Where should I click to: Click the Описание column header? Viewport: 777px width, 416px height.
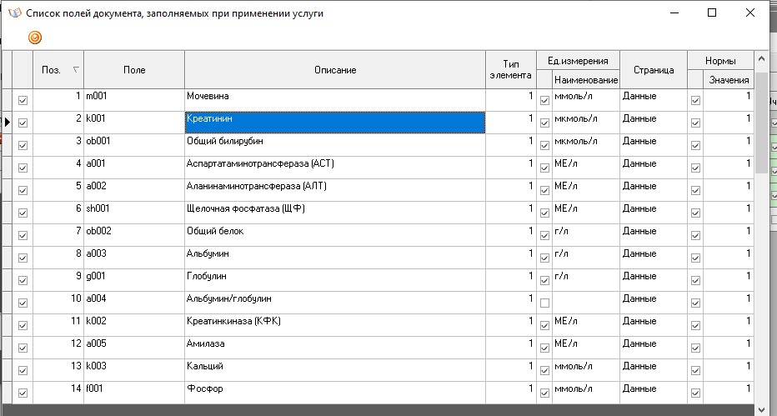click(335, 70)
